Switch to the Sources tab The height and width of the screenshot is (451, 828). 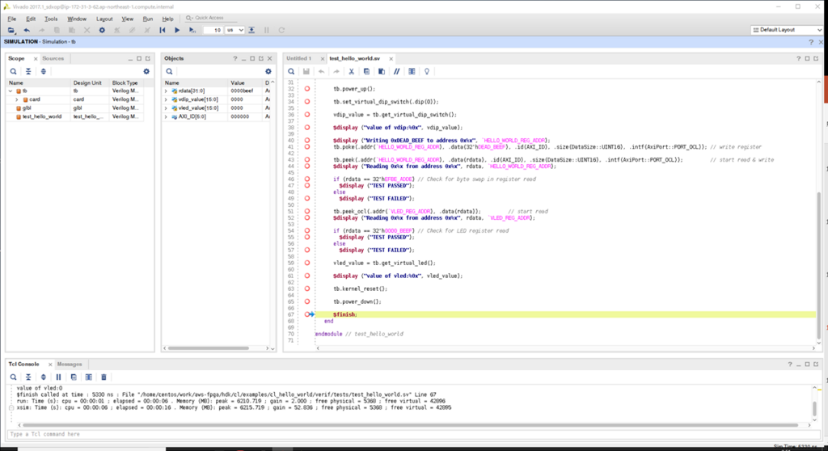pos(53,59)
